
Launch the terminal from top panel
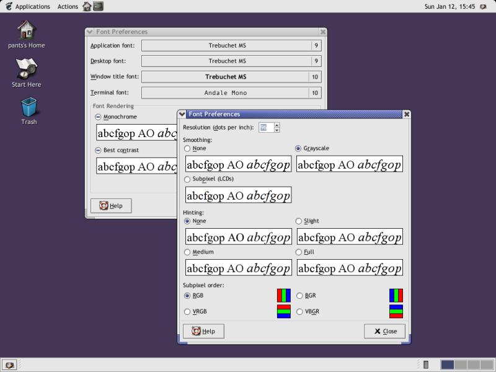pyautogui.click(x=99, y=6)
